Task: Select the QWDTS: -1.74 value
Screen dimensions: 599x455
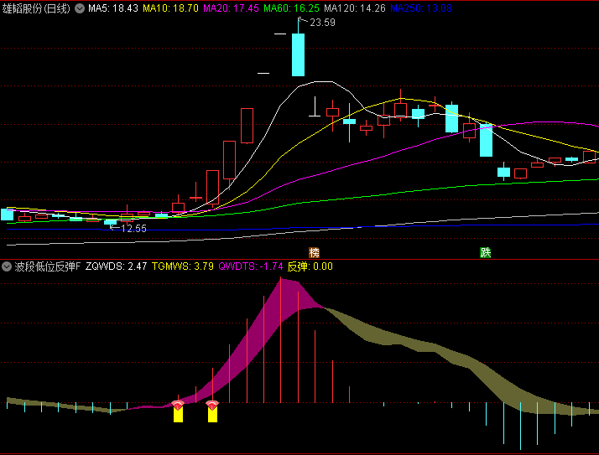Action: pos(251,266)
